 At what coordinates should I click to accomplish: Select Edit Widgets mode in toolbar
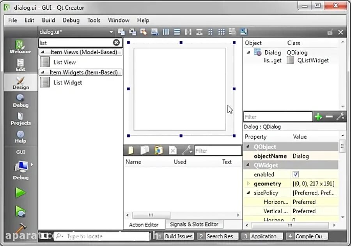(x=121, y=32)
